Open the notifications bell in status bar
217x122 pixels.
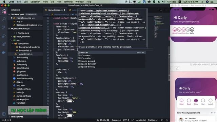click(x=166, y=120)
